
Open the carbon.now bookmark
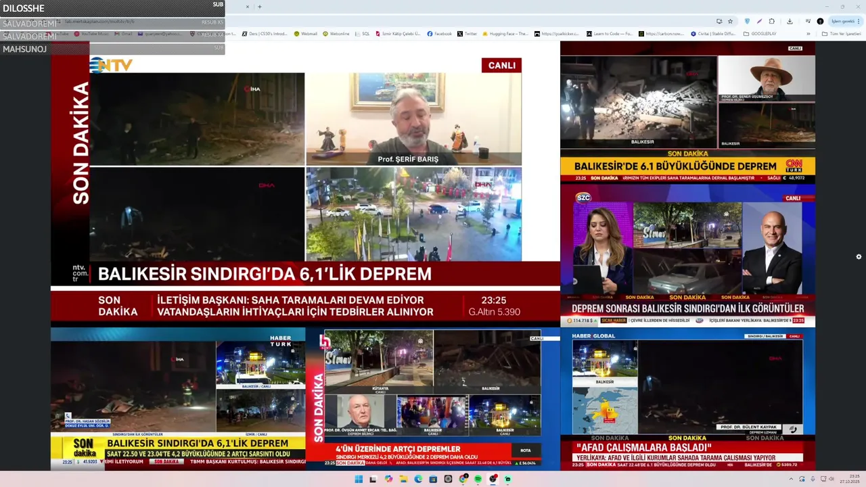pyautogui.click(x=662, y=34)
